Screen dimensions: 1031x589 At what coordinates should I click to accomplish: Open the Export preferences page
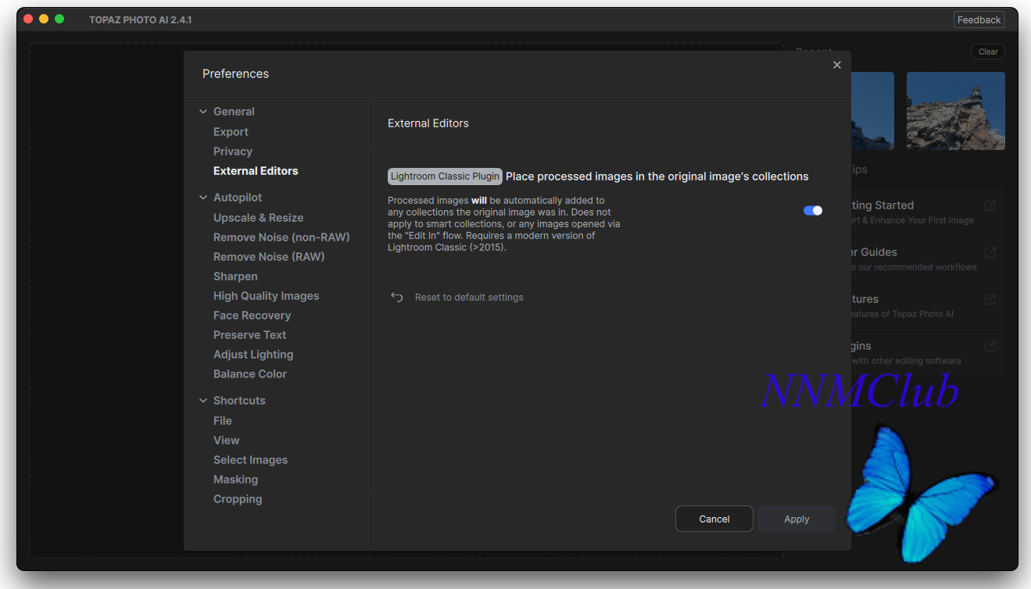pos(231,132)
